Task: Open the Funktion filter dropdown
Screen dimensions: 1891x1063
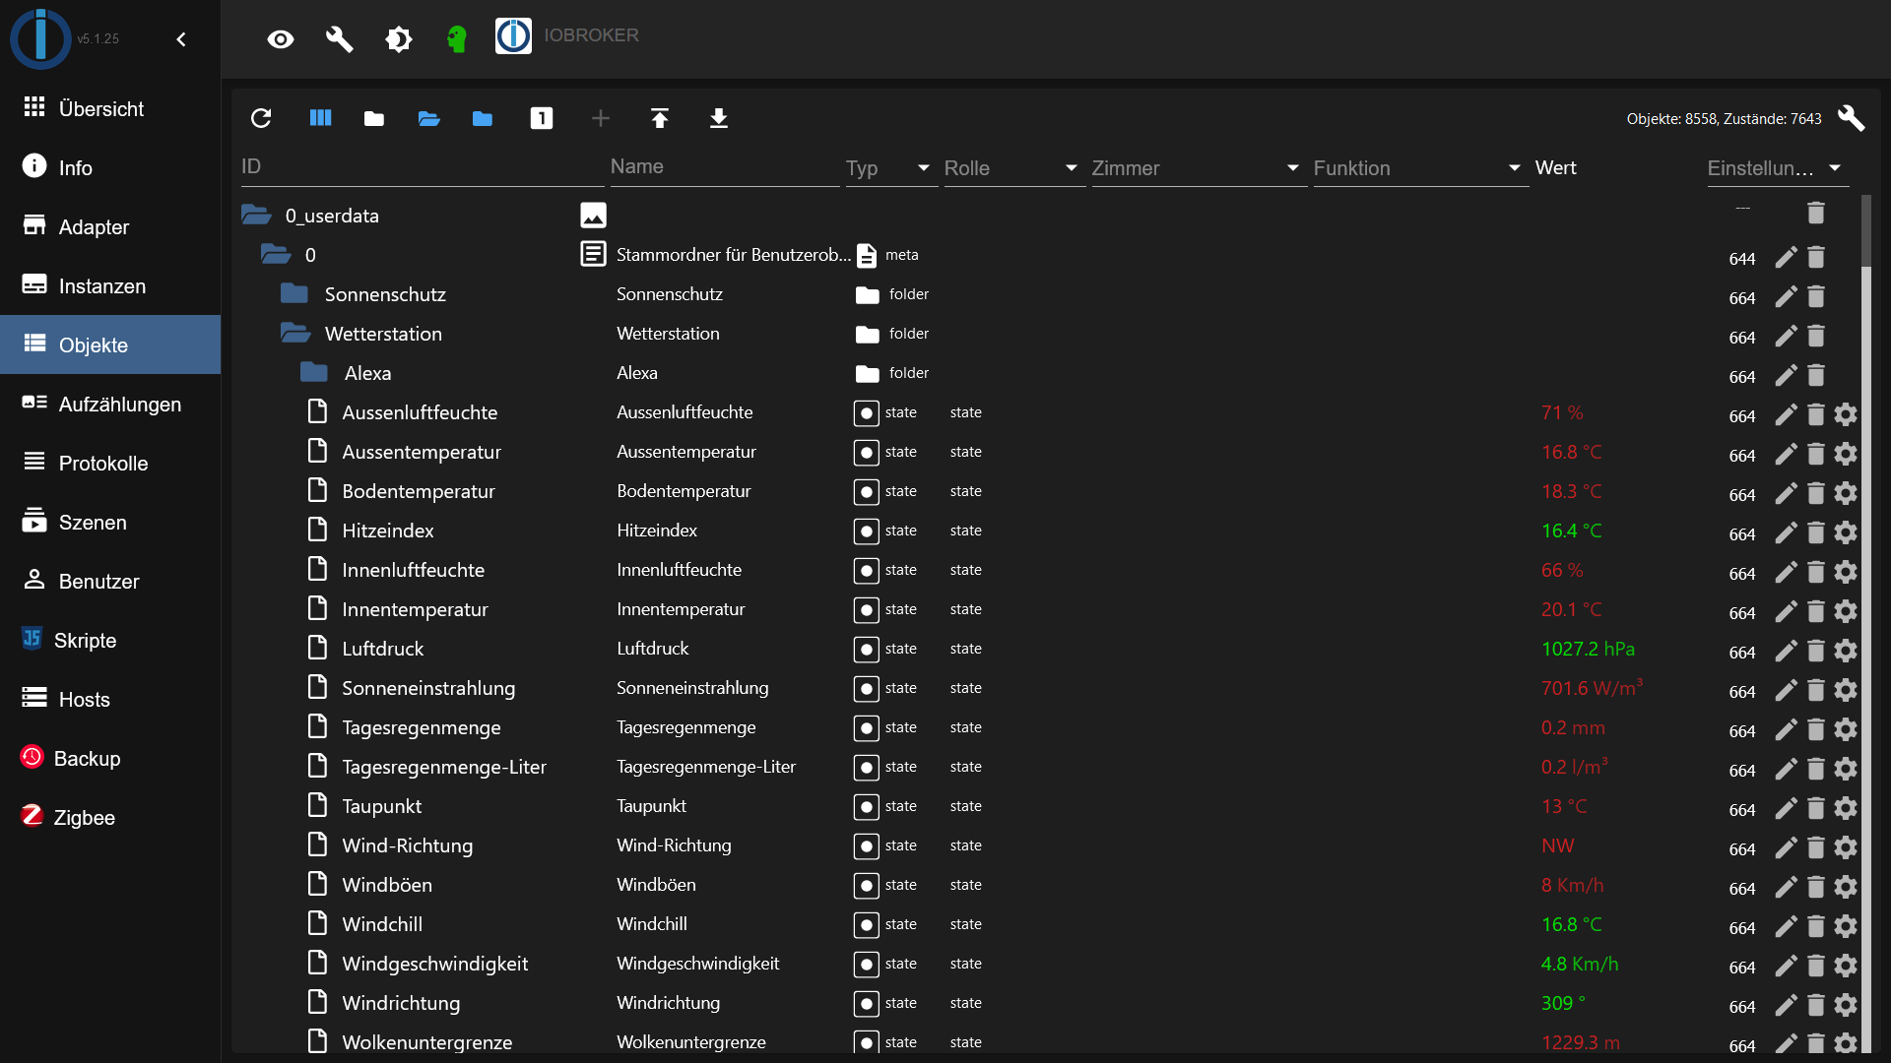Action: (1419, 168)
